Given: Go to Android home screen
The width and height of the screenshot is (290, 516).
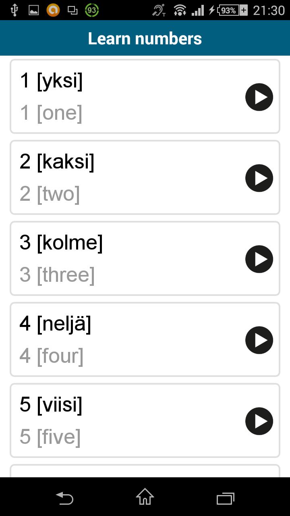Looking at the screenshot, I should click(145, 497).
